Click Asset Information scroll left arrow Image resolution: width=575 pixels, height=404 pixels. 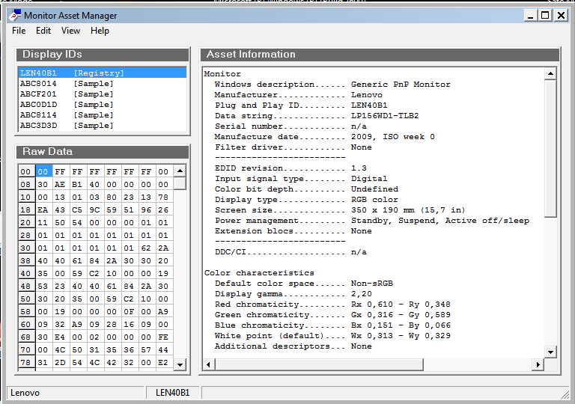(209, 364)
